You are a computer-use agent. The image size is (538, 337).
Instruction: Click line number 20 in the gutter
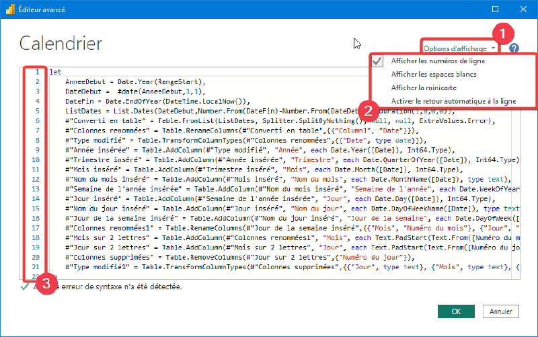36,258
